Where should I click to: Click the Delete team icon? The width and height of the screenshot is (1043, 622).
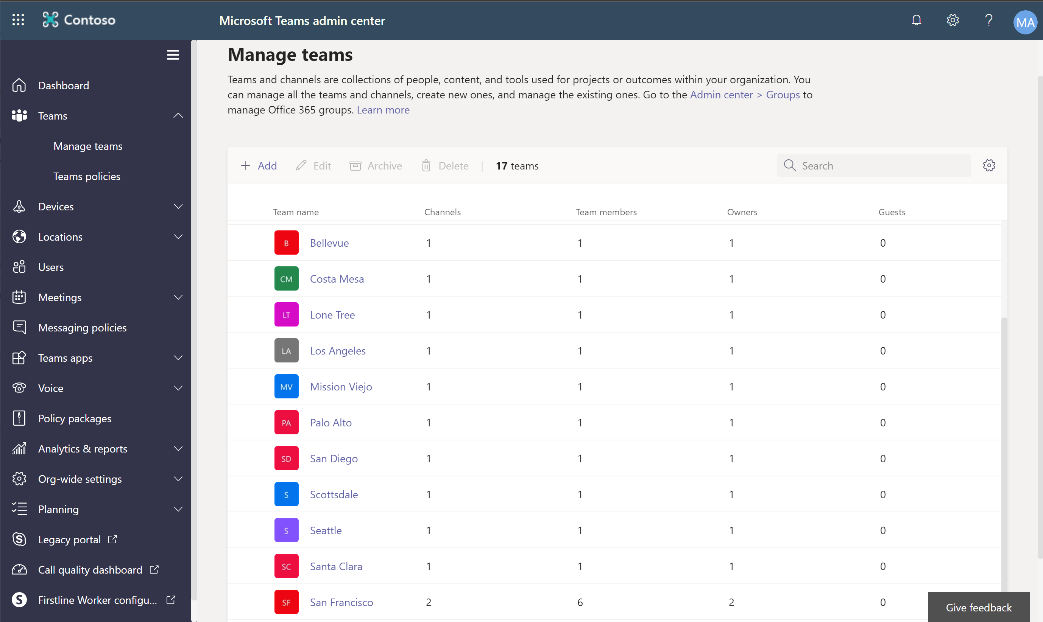point(427,165)
